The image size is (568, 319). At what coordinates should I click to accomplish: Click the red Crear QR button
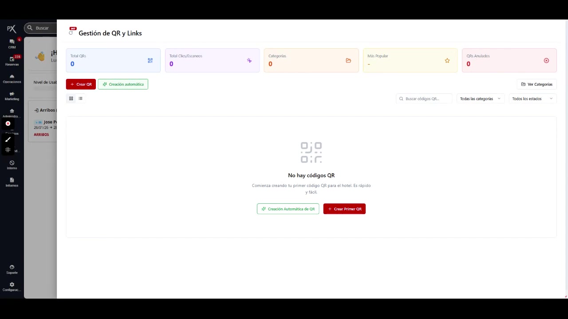point(81,84)
